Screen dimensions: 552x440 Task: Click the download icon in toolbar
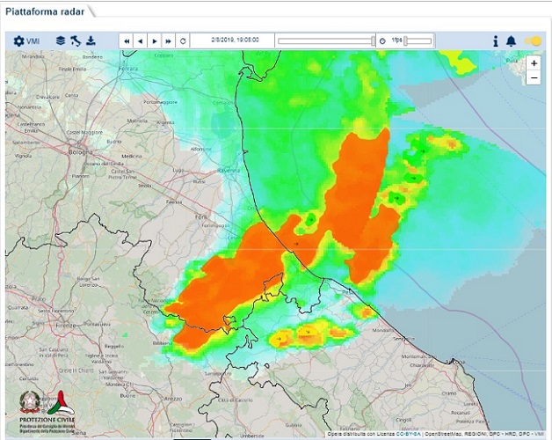coord(91,40)
